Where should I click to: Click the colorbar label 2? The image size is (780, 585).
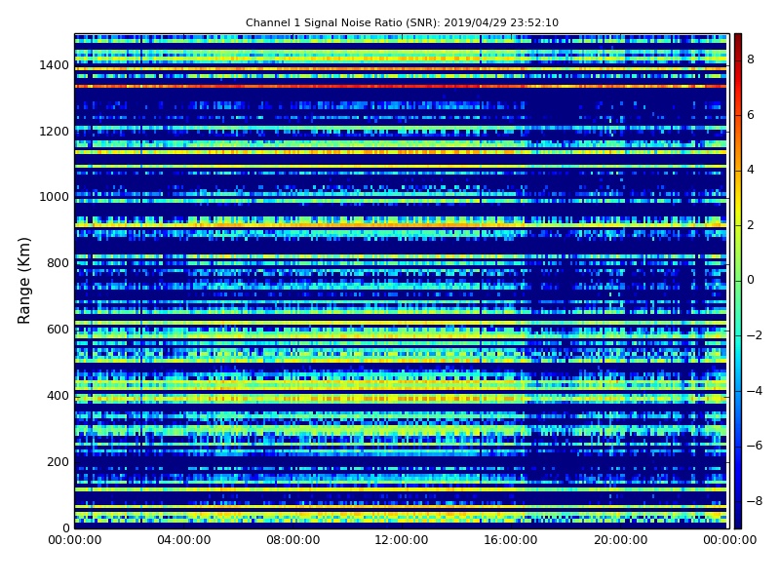point(751,225)
